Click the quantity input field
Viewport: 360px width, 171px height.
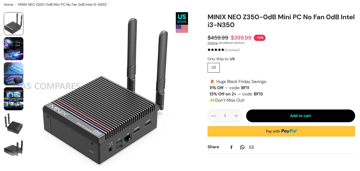[225, 116]
